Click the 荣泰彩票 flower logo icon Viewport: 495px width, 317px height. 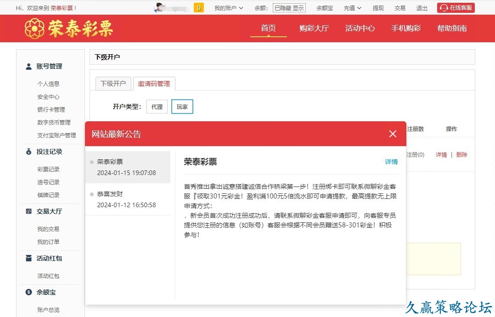[x=34, y=28]
